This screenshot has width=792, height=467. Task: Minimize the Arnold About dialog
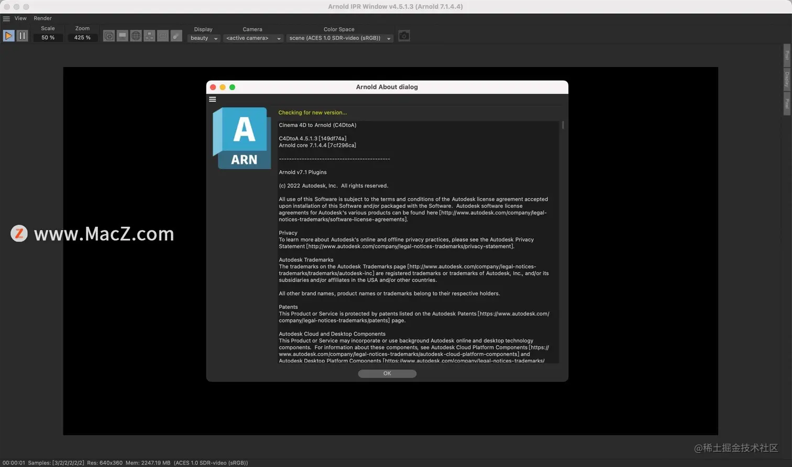pyautogui.click(x=223, y=87)
